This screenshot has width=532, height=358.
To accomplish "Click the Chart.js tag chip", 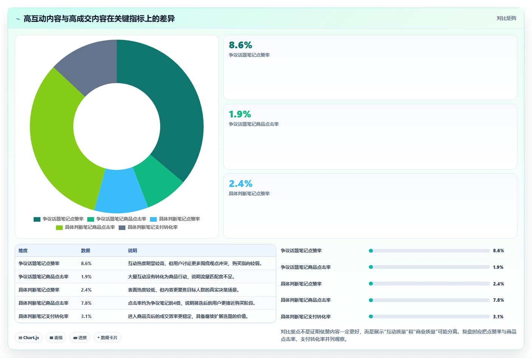I will (x=29, y=338).
